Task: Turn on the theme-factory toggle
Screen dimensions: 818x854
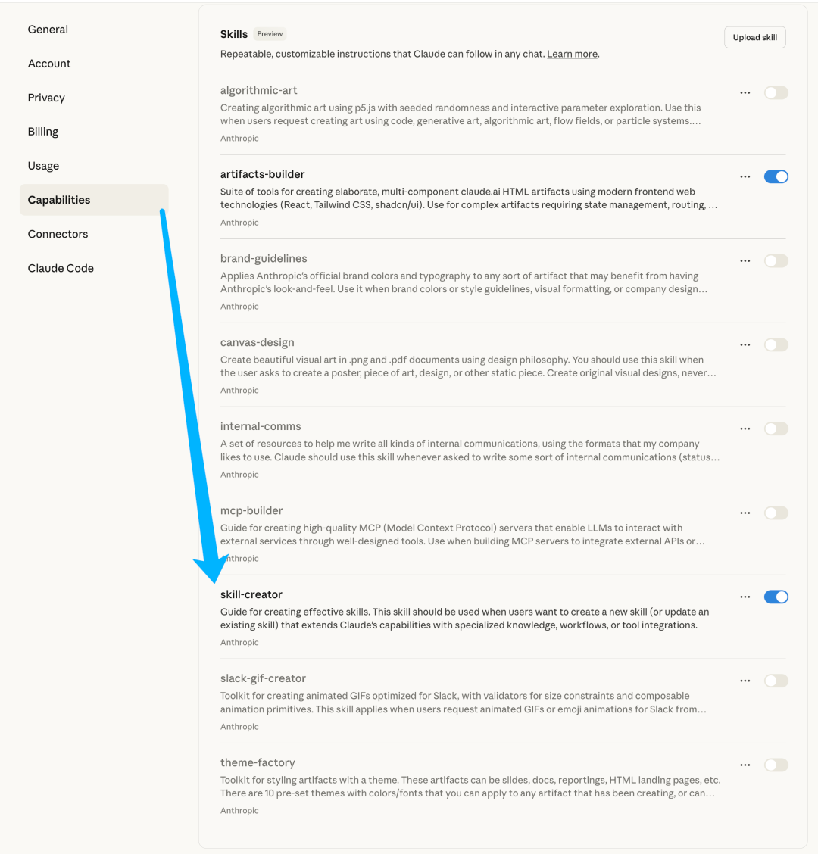Action: tap(776, 765)
